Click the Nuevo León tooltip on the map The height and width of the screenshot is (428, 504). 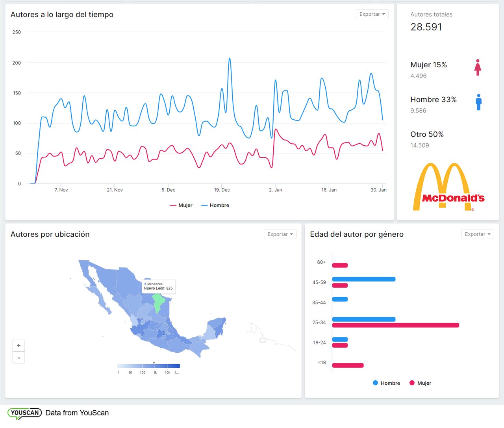tap(159, 286)
